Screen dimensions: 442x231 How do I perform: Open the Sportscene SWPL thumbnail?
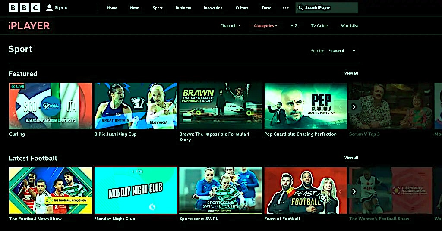click(221, 190)
